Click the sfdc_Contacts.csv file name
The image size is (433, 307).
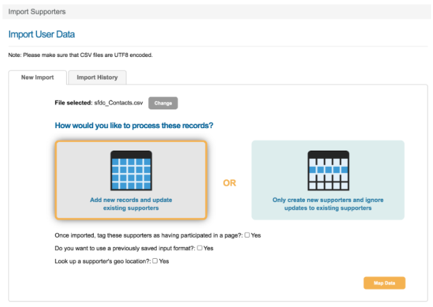coord(118,103)
